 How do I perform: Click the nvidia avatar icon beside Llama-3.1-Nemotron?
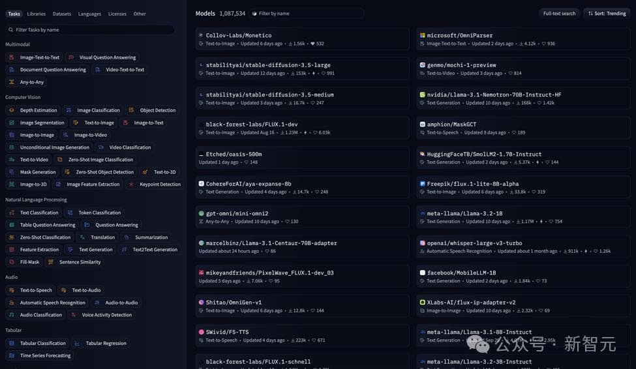[x=423, y=95]
